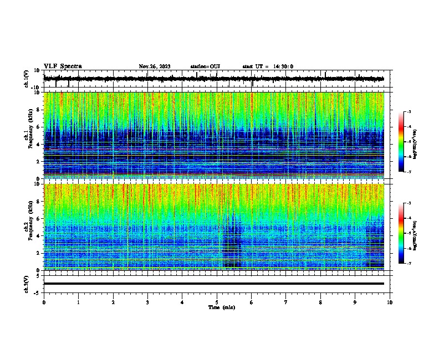The image size is (439, 339).
Task: Click the "start UT = 14:30: 0" header text
Action: coord(268,66)
